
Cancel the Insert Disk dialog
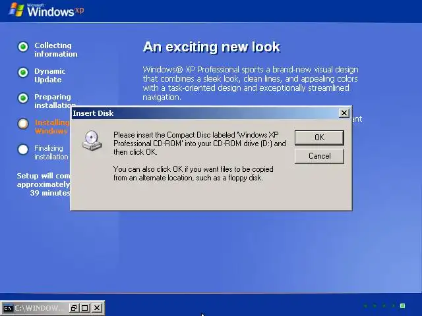[319, 156]
